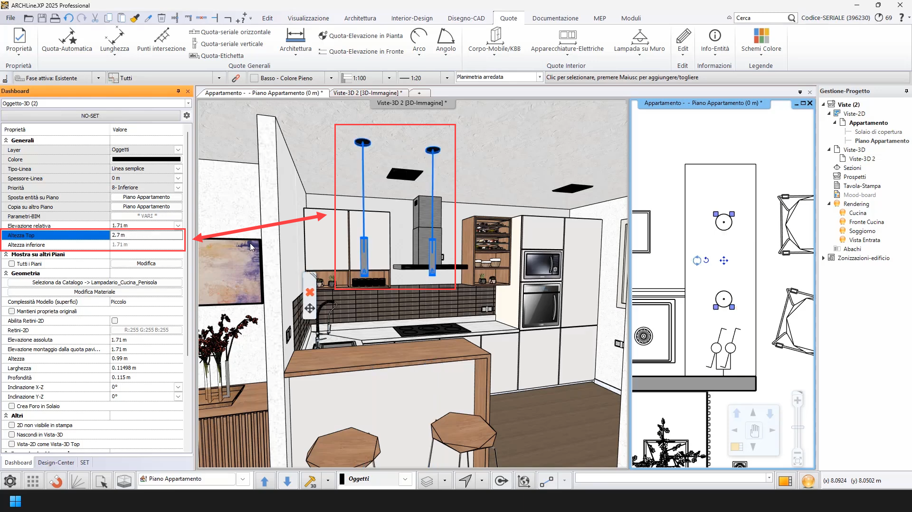Screen dimensions: 912x512
Task: Select the Quota-Automatica dimension tool
Action: [x=67, y=40]
